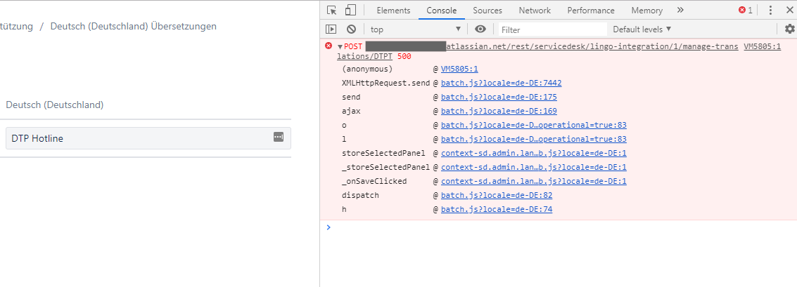
Task: Clear console with the ban icon
Action: point(351,29)
